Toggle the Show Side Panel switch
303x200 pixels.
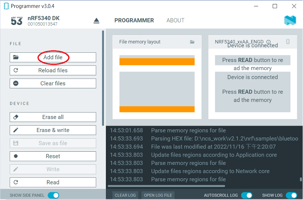(53, 195)
